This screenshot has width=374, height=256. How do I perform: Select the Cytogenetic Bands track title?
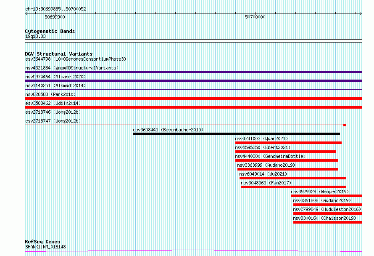pyautogui.click(x=50, y=31)
